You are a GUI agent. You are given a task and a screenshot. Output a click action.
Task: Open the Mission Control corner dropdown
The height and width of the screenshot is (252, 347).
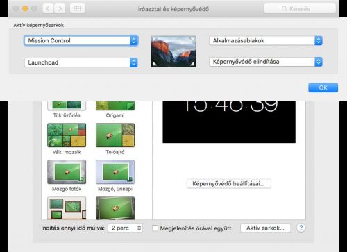pos(81,40)
